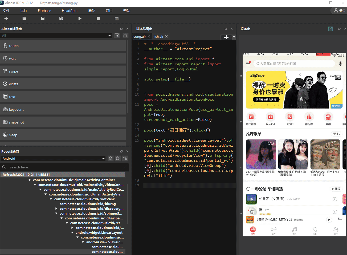Focus the Poco Search here field
347x255 pixels.
coord(64,167)
